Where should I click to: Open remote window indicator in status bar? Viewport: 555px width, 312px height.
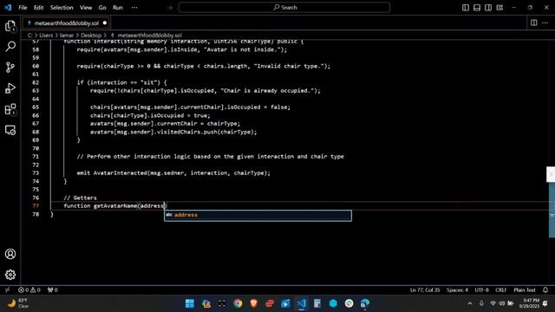pos(7,289)
